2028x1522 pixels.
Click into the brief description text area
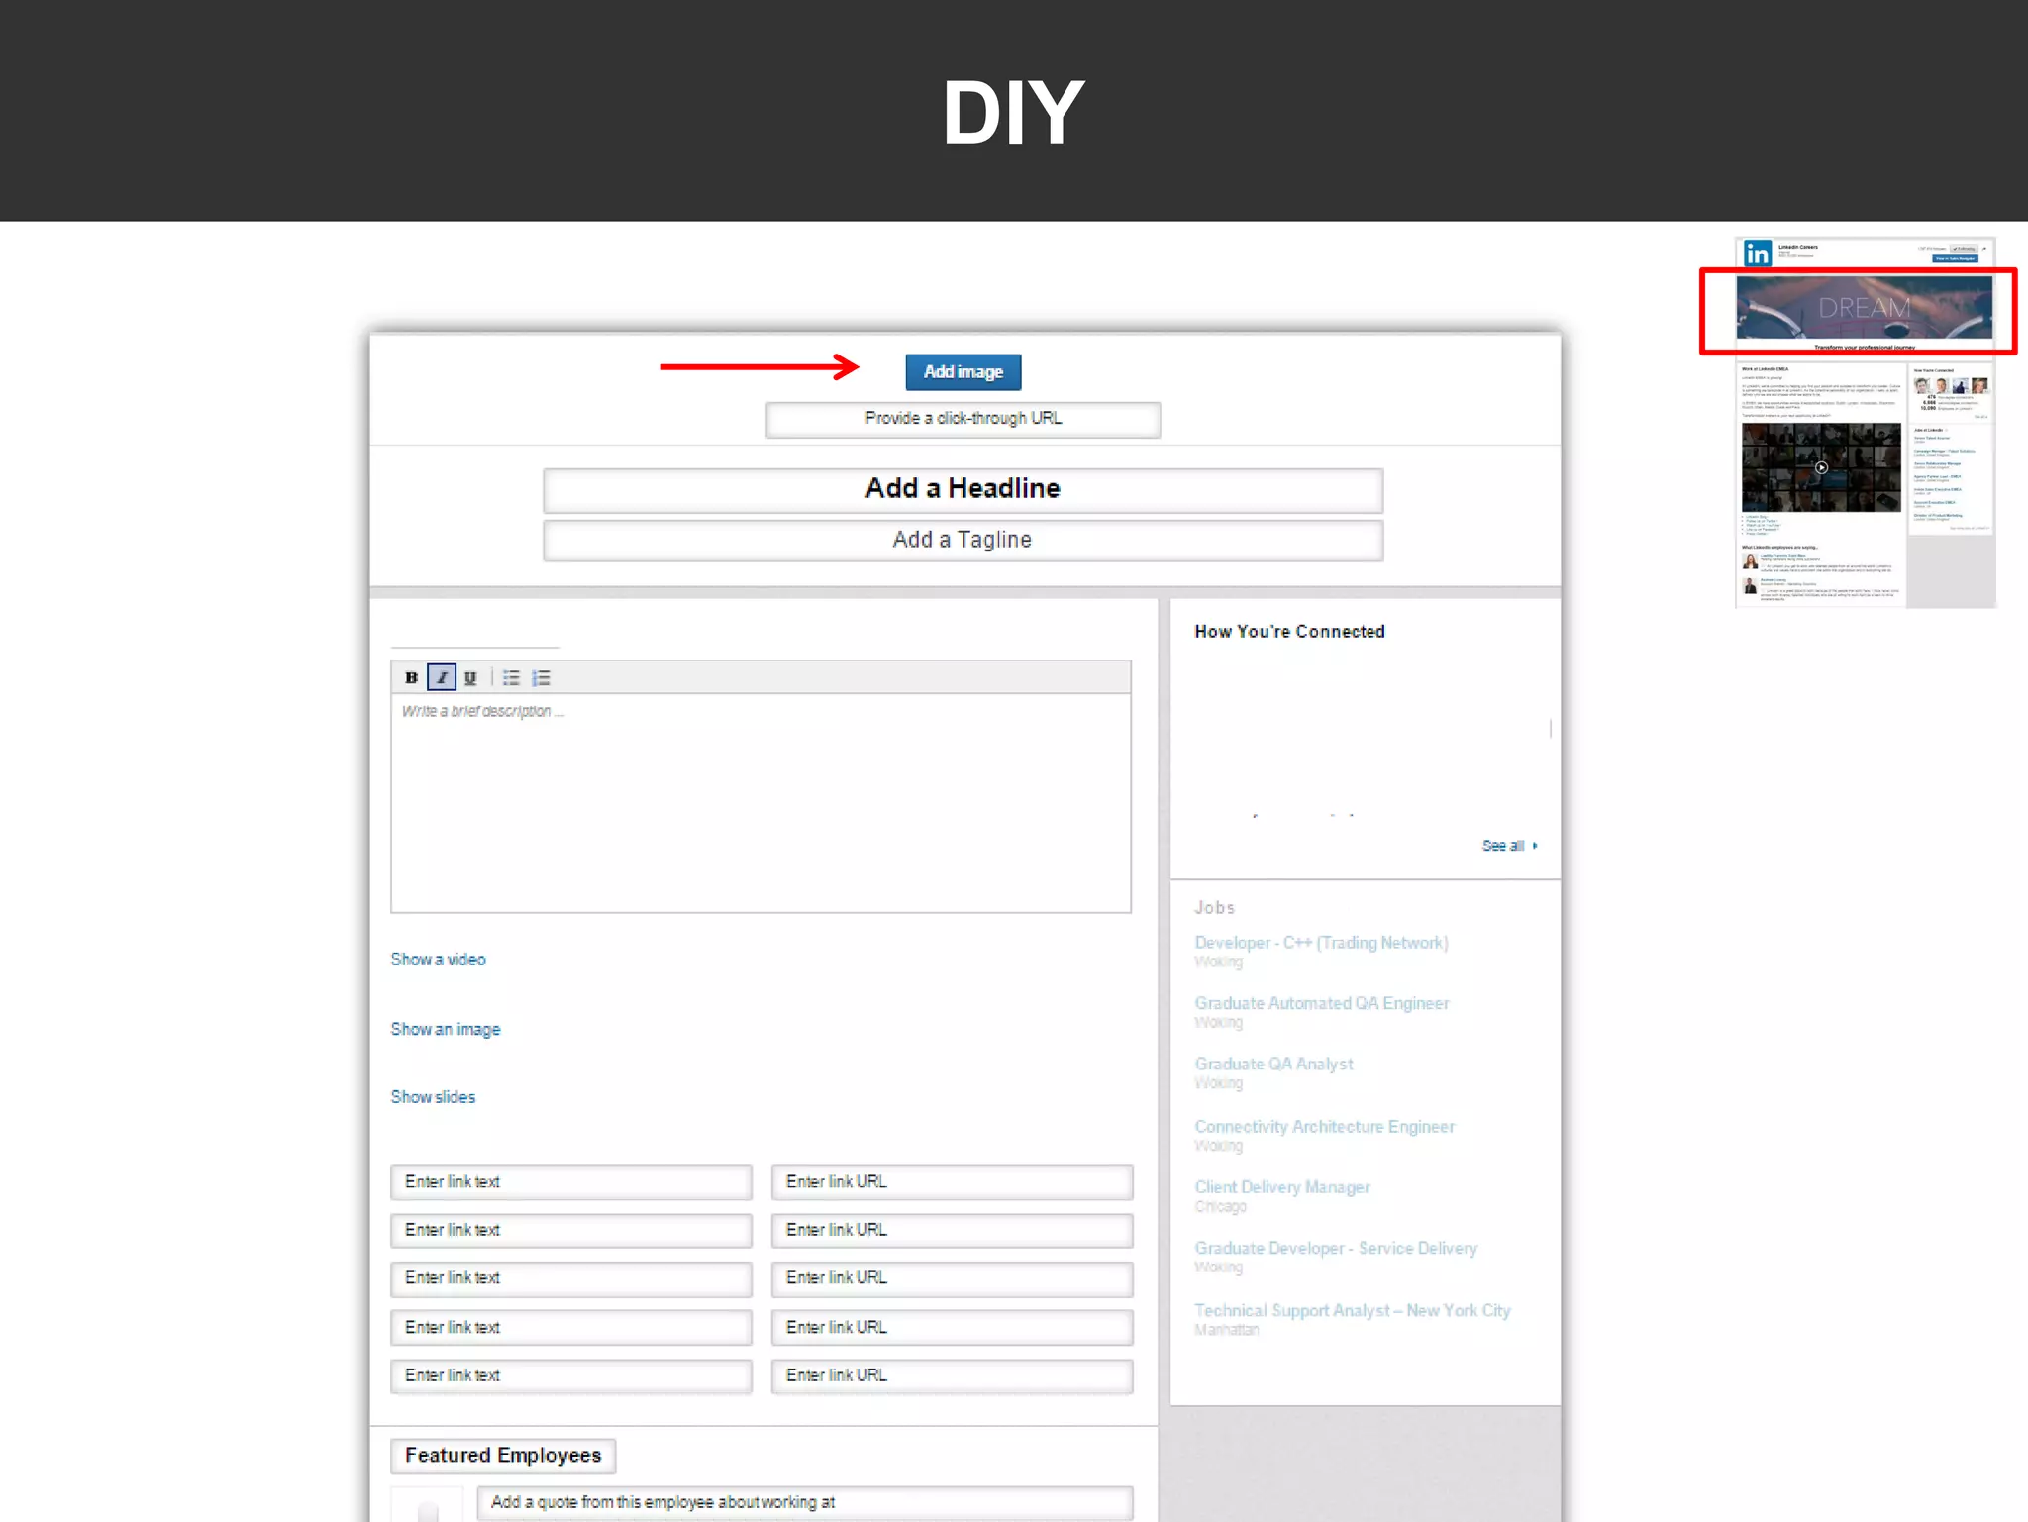pos(760,802)
